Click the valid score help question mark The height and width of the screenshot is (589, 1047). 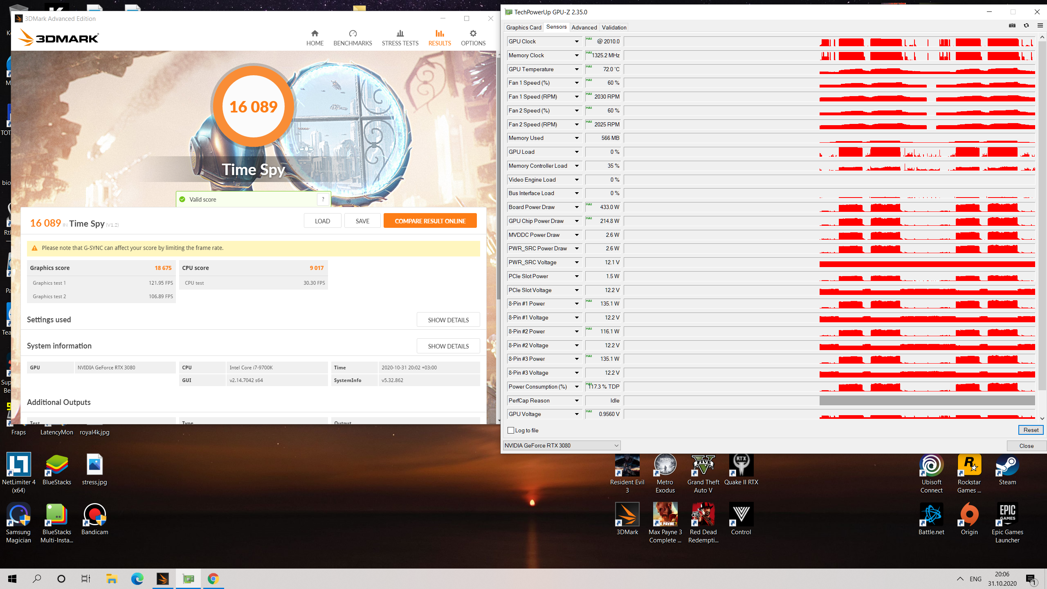pyautogui.click(x=323, y=199)
